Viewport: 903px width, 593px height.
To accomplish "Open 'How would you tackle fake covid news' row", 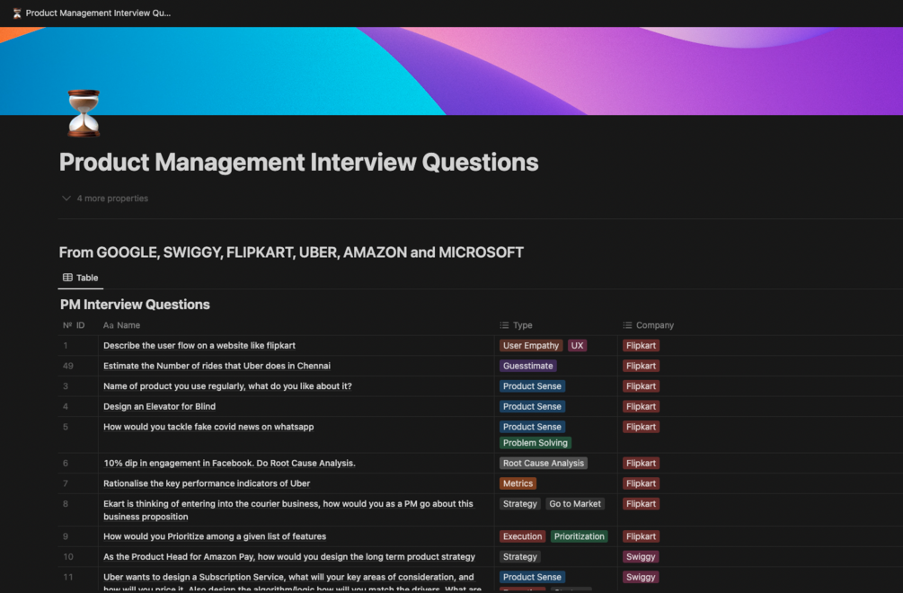I will tap(208, 427).
